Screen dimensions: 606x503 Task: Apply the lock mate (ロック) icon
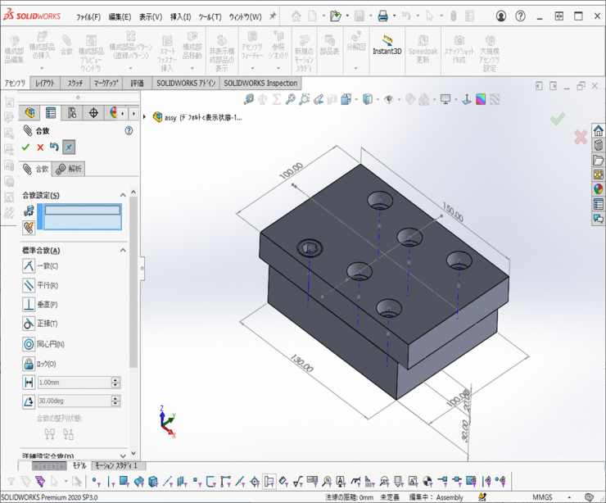(x=29, y=364)
